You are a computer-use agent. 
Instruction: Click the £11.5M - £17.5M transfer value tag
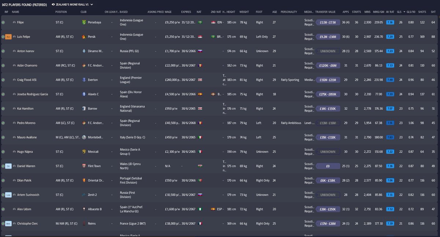[x=327, y=22]
